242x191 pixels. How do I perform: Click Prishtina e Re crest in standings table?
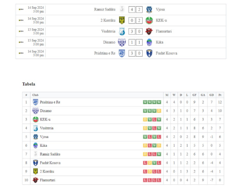pos(35,102)
